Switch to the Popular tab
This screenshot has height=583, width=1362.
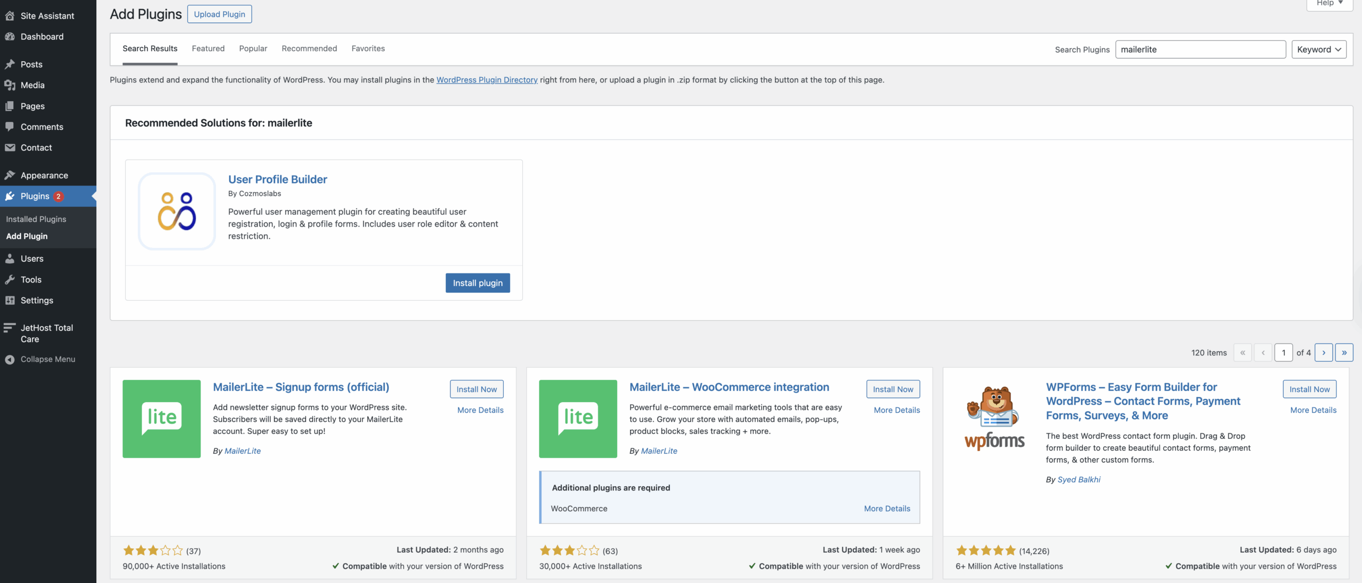253,48
